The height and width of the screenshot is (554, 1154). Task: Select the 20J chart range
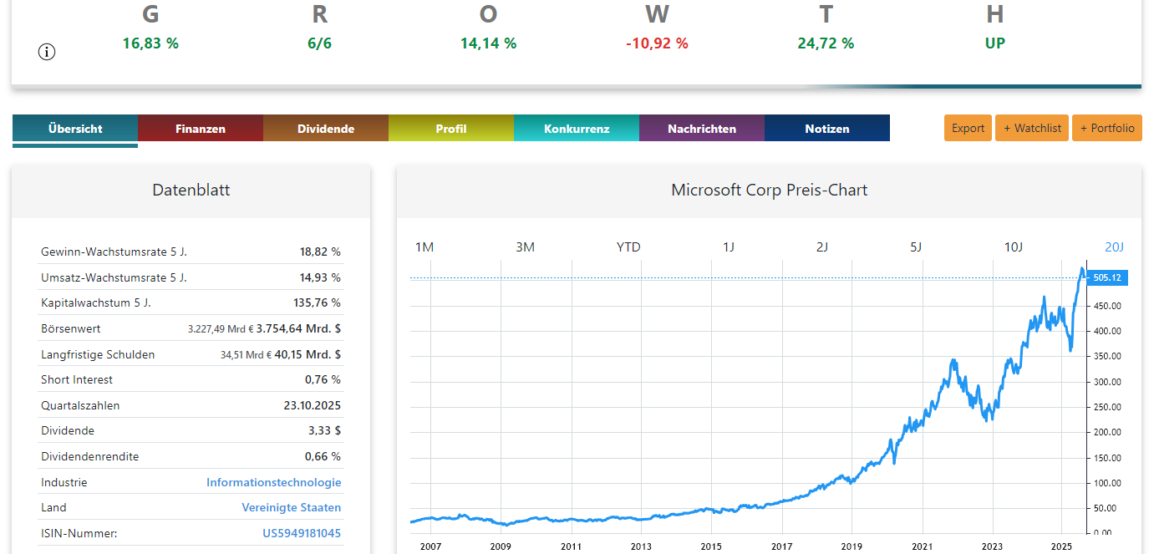coord(1115,247)
